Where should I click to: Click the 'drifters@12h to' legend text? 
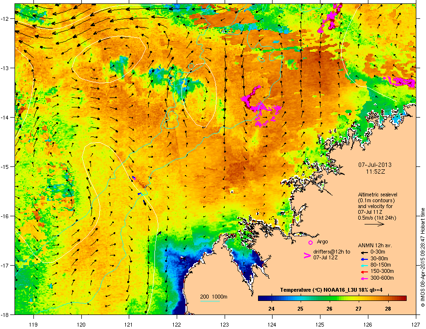coord(332,252)
